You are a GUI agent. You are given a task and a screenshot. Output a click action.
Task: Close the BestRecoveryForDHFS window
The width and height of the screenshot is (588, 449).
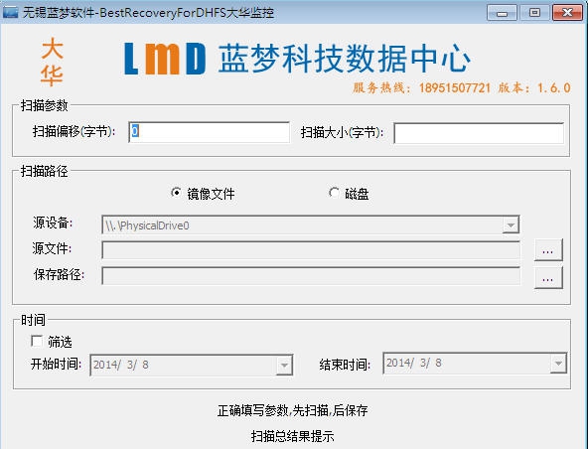567,13
